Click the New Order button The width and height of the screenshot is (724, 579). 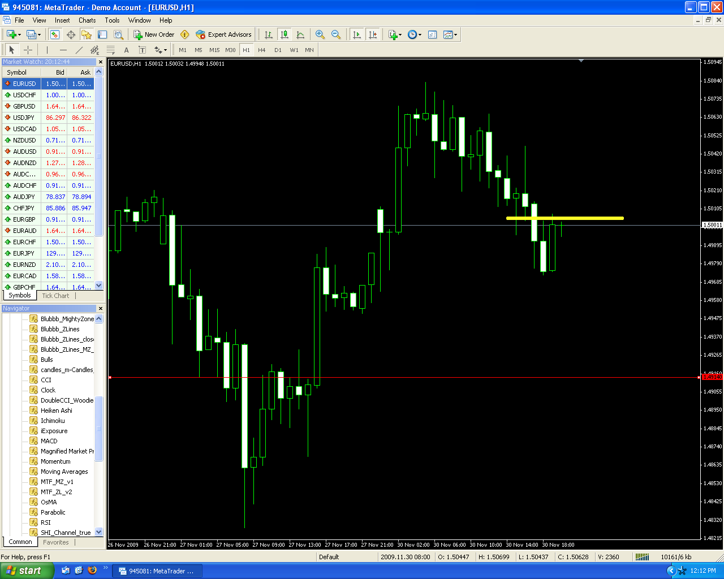154,34
